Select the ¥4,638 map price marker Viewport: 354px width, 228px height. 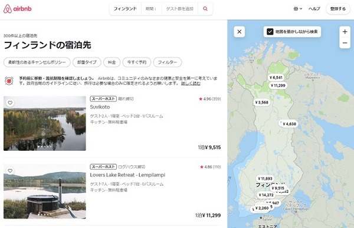click(x=289, y=124)
